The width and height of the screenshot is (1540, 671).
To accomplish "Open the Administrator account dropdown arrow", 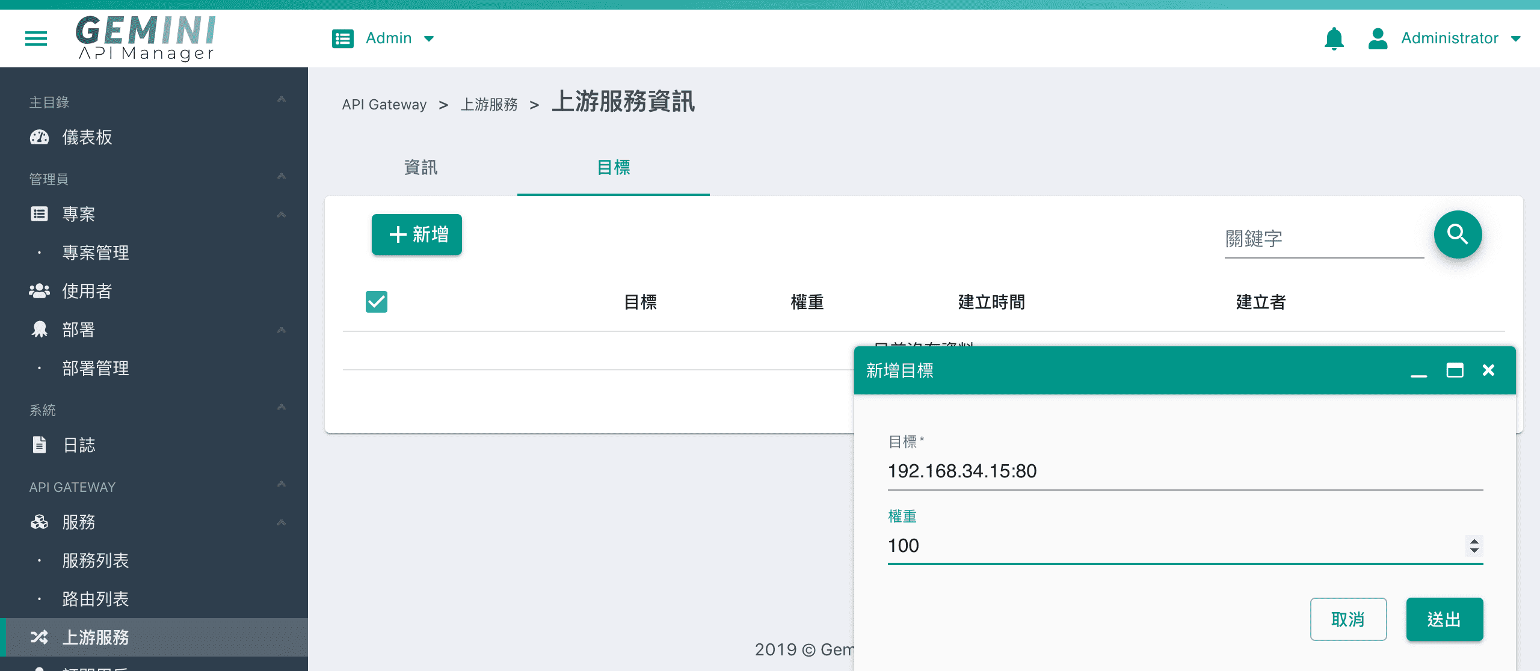I will (1516, 39).
